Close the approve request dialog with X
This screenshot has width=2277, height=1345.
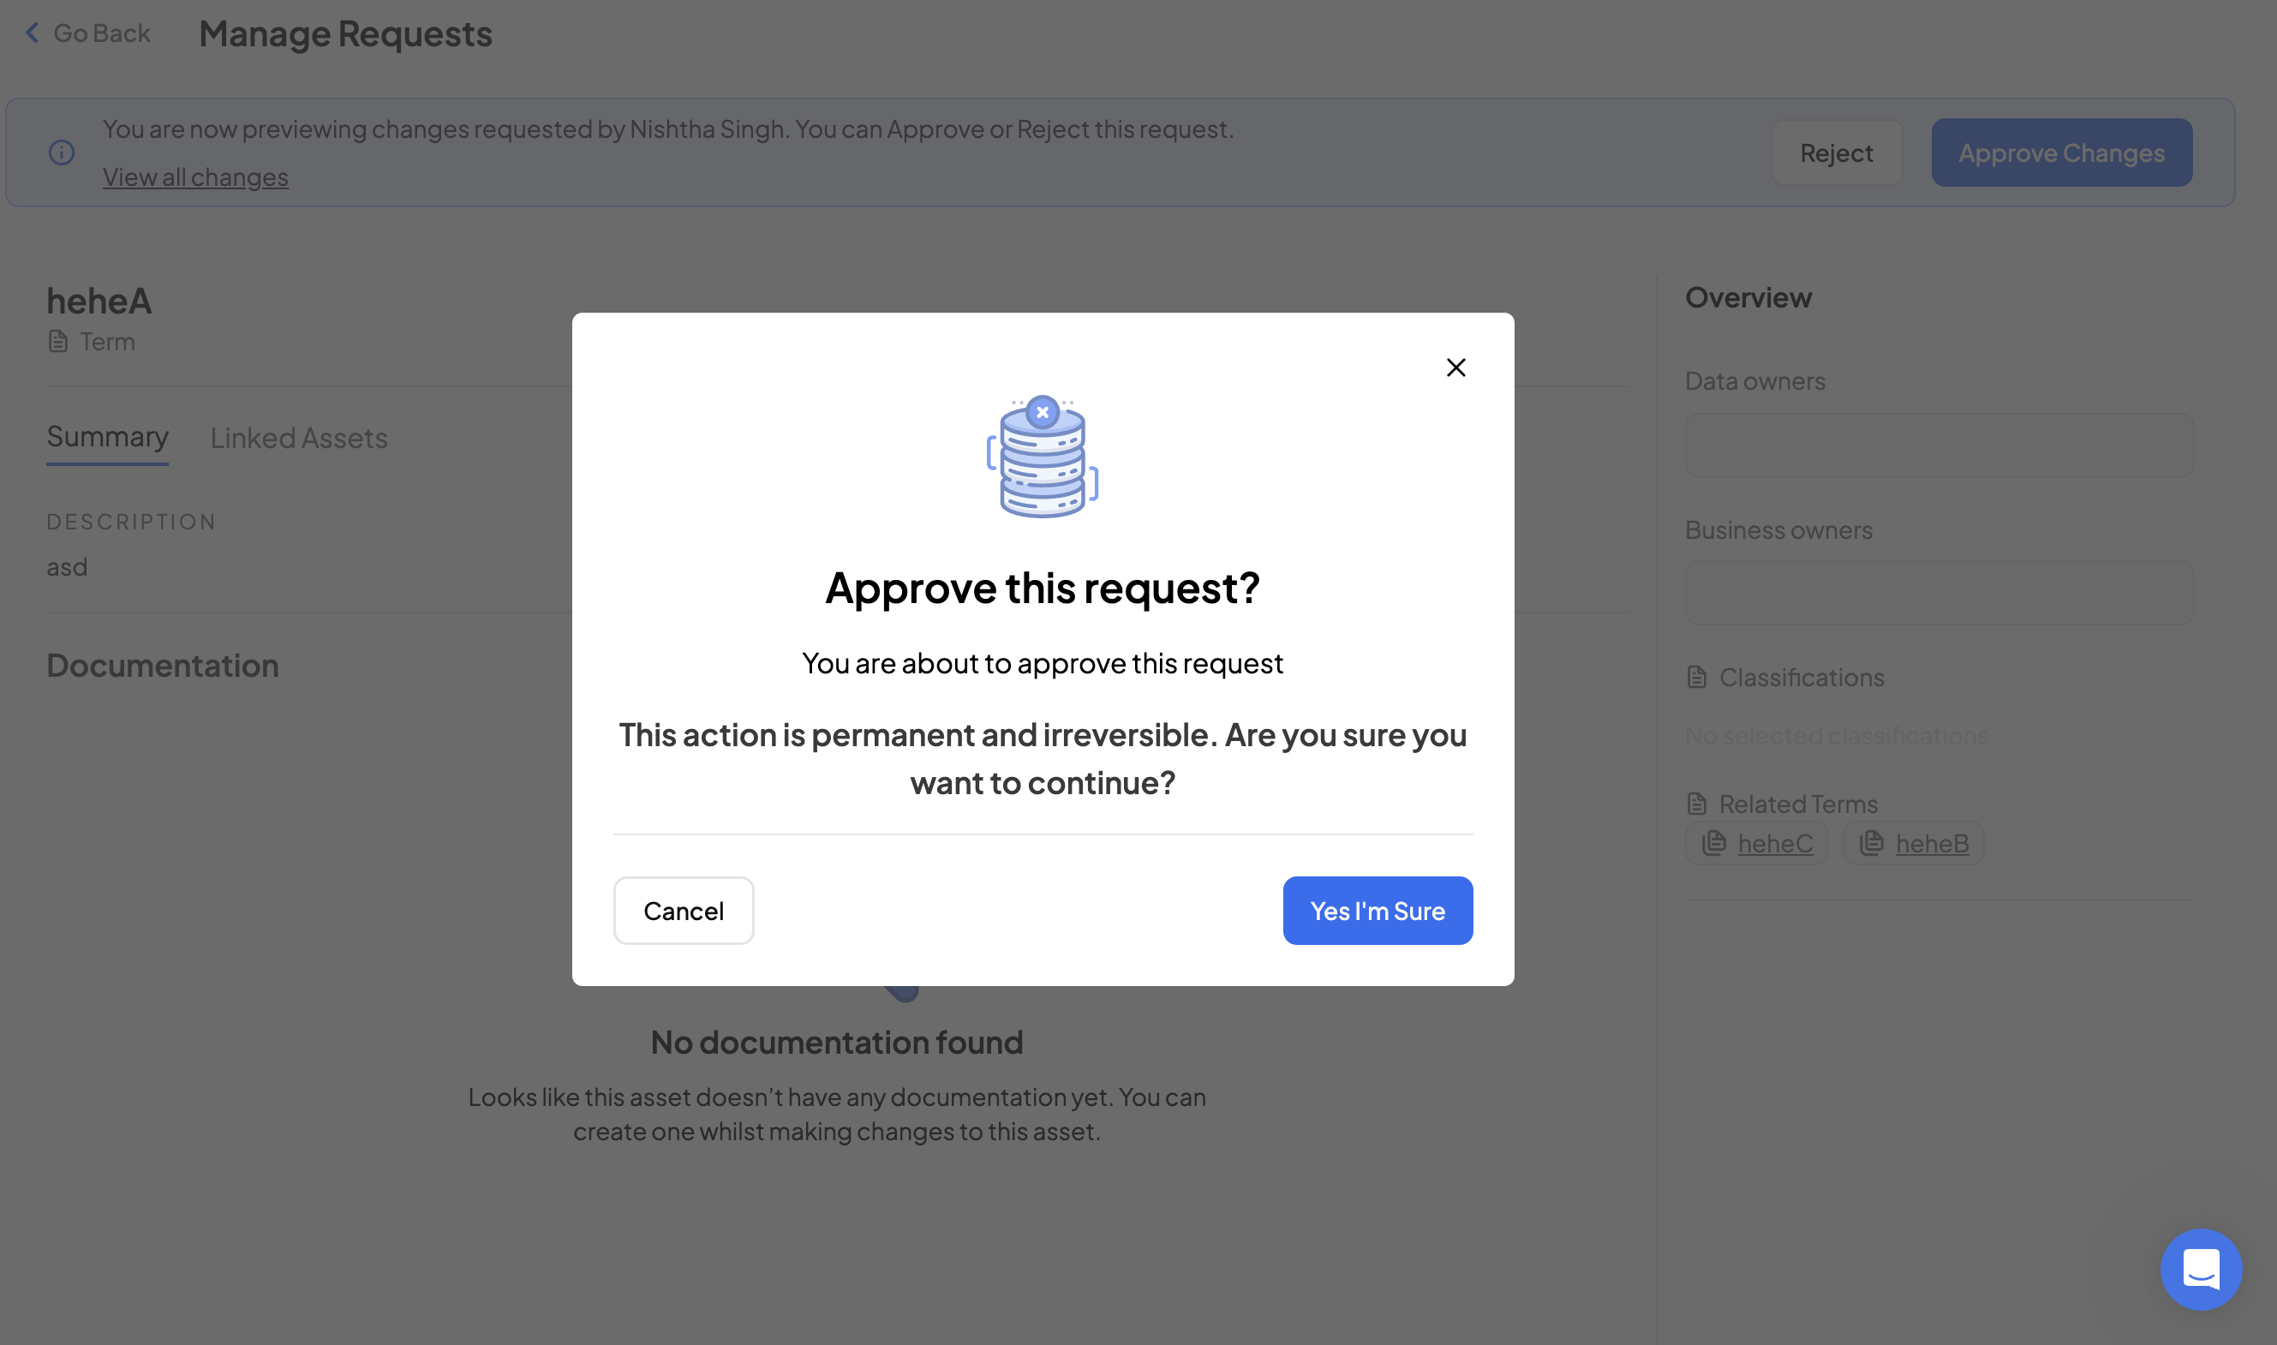[1455, 367]
